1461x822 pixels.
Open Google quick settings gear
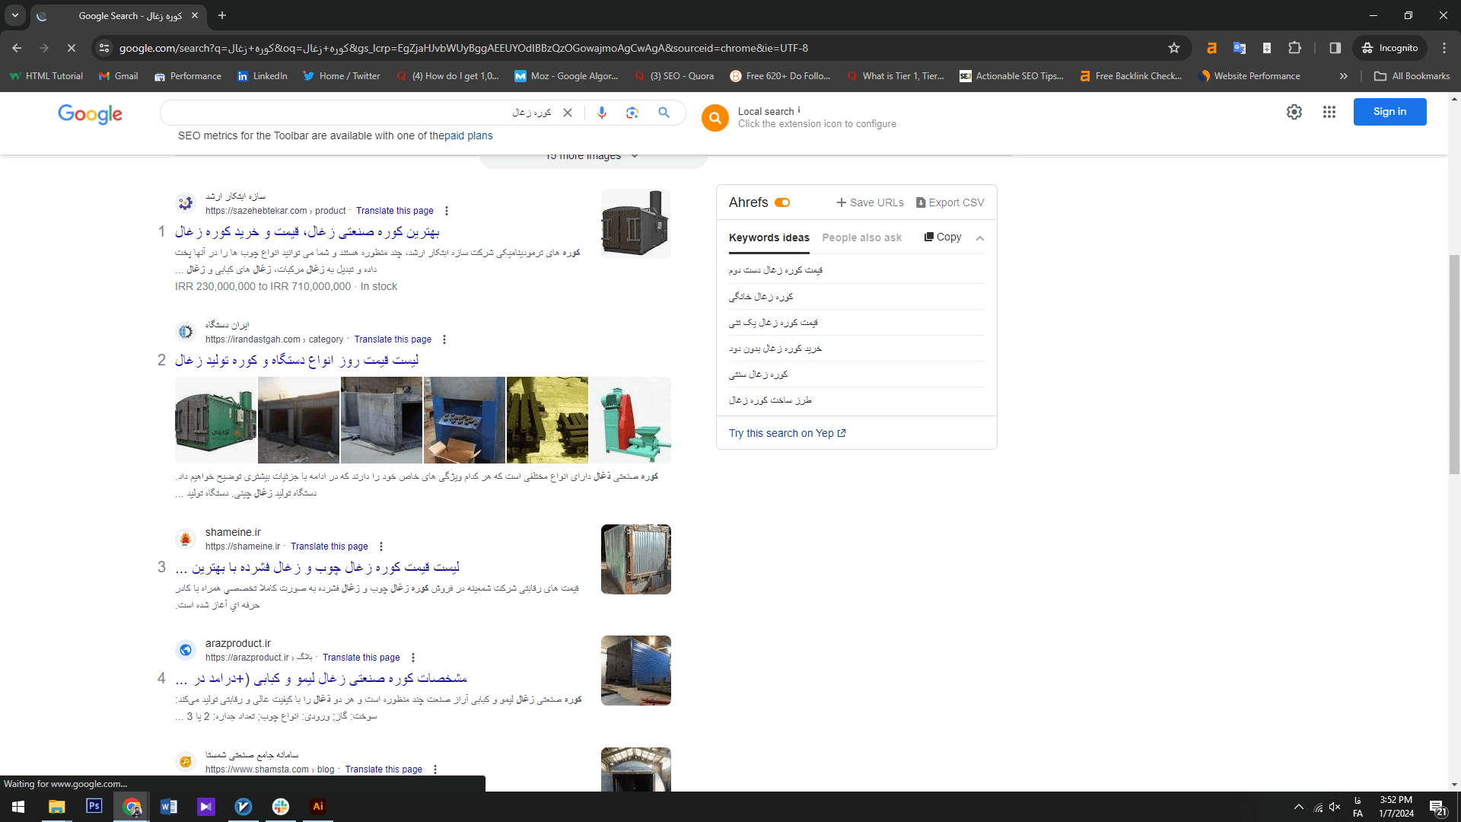click(x=1294, y=112)
